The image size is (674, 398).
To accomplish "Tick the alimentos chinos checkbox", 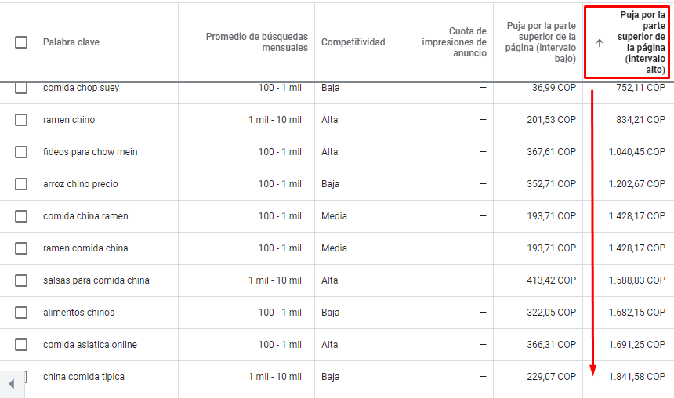I will tap(21, 313).
